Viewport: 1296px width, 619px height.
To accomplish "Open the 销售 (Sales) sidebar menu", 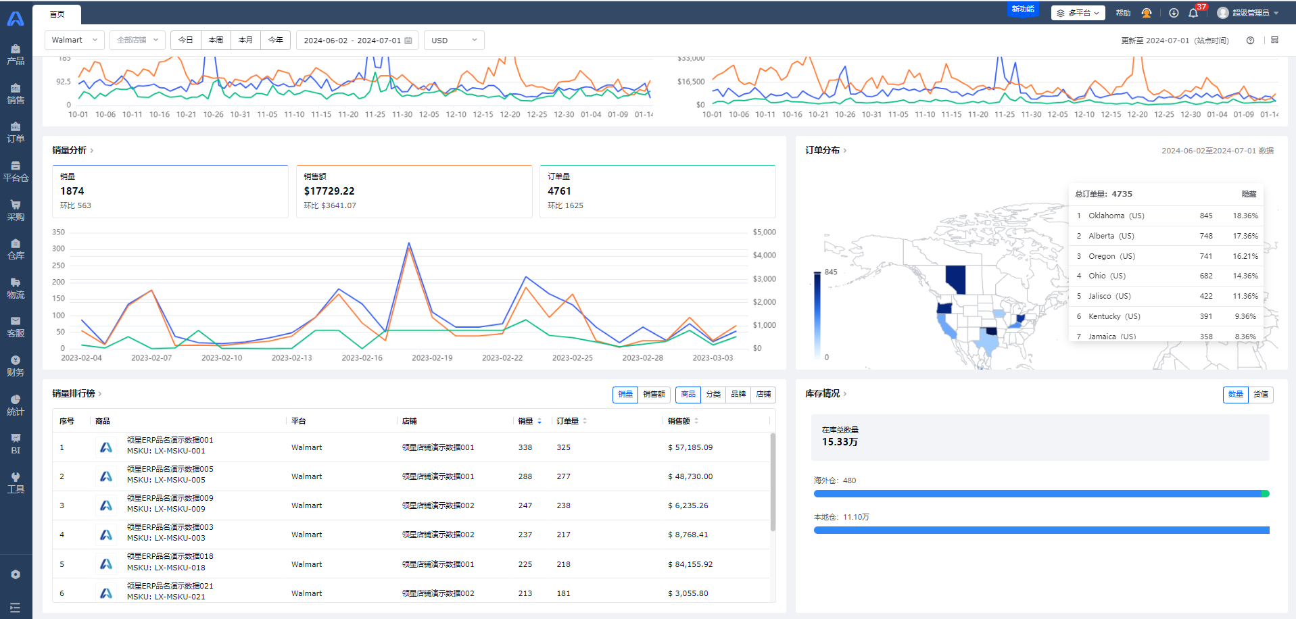I will pyautogui.click(x=16, y=93).
